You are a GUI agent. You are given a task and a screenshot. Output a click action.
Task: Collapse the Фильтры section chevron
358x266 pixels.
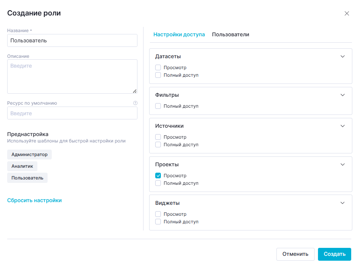[343, 95]
